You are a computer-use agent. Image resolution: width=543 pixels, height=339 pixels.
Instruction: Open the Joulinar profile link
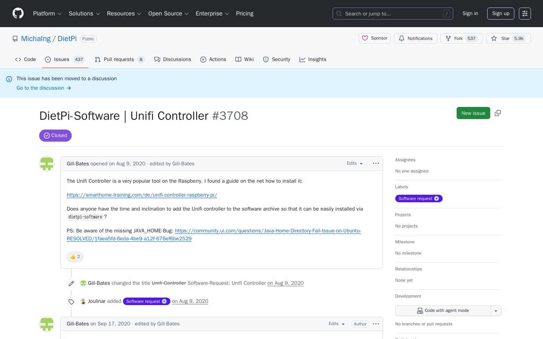coord(97,301)
